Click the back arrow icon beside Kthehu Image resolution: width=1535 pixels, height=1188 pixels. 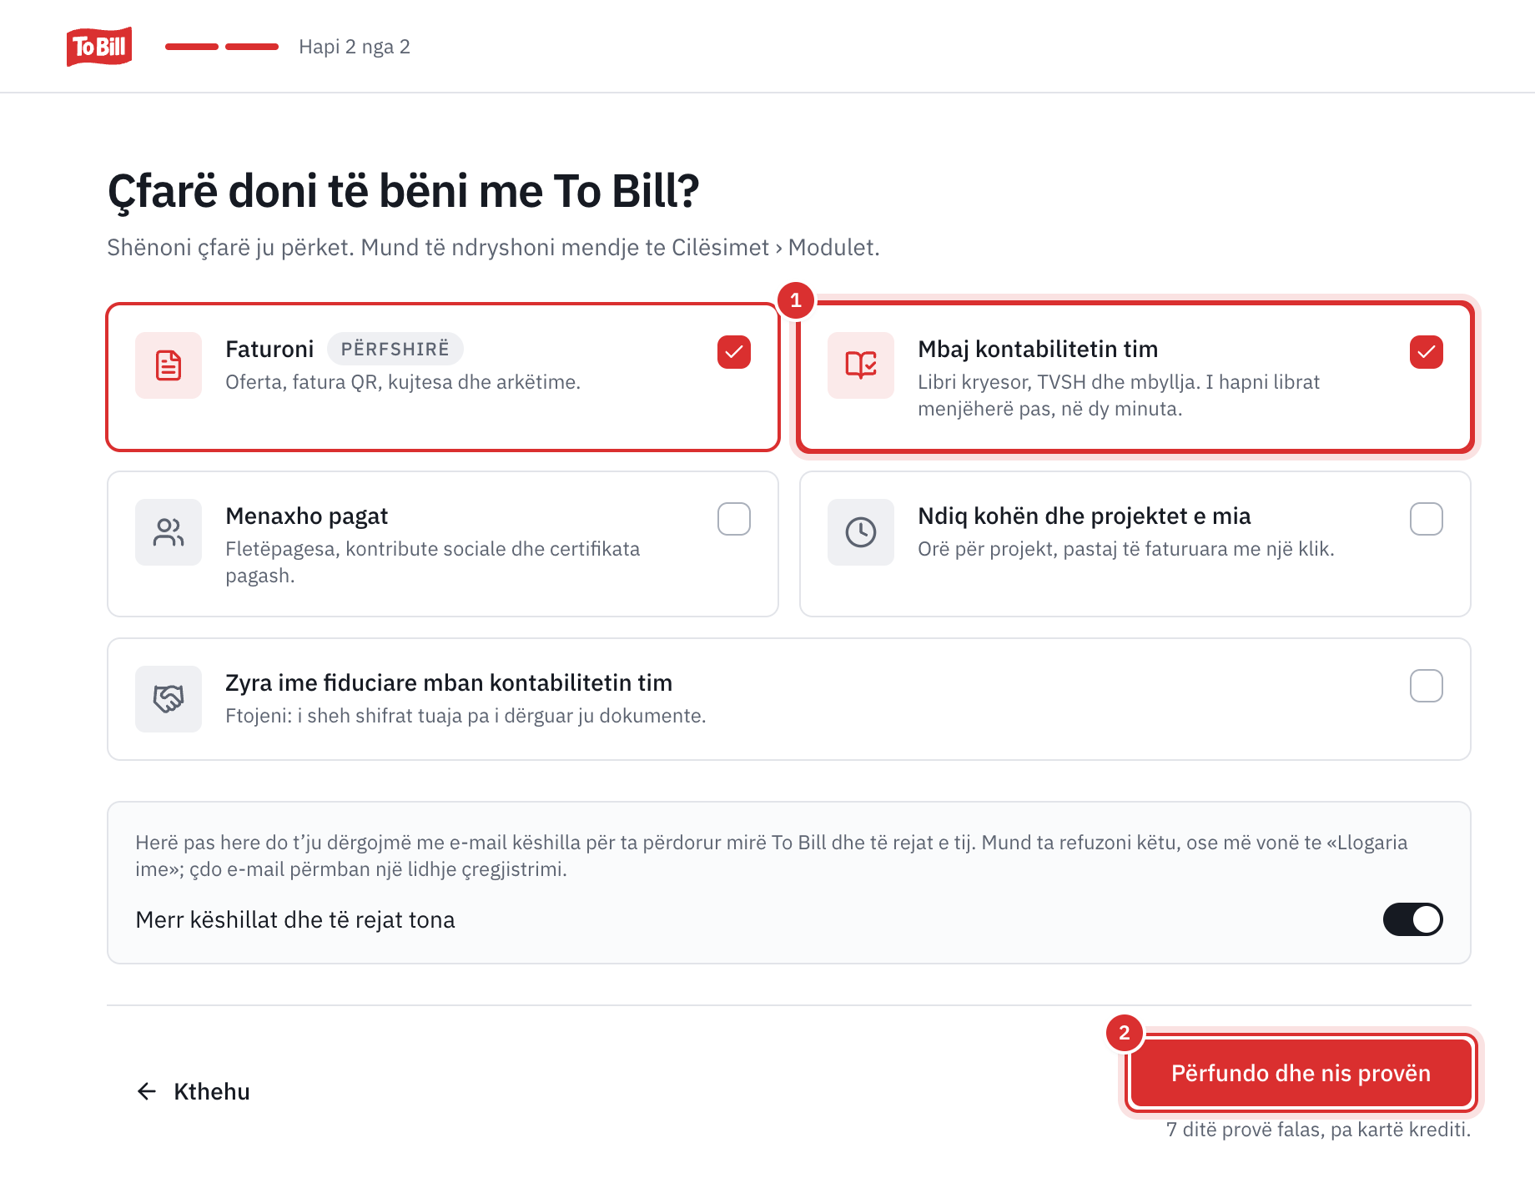pos(147,1091)
